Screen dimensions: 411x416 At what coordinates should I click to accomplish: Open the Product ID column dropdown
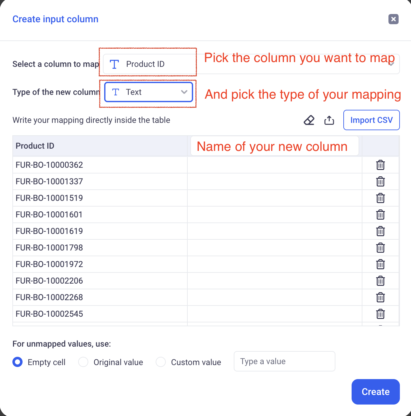pyautogui.click(x=149, y=64)
